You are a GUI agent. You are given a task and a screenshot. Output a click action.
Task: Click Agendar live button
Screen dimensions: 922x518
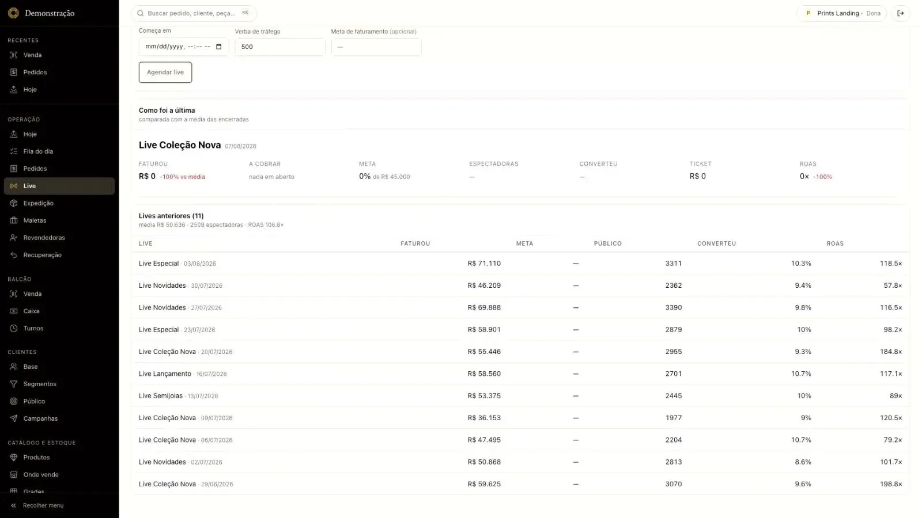(x=165, y=73)
